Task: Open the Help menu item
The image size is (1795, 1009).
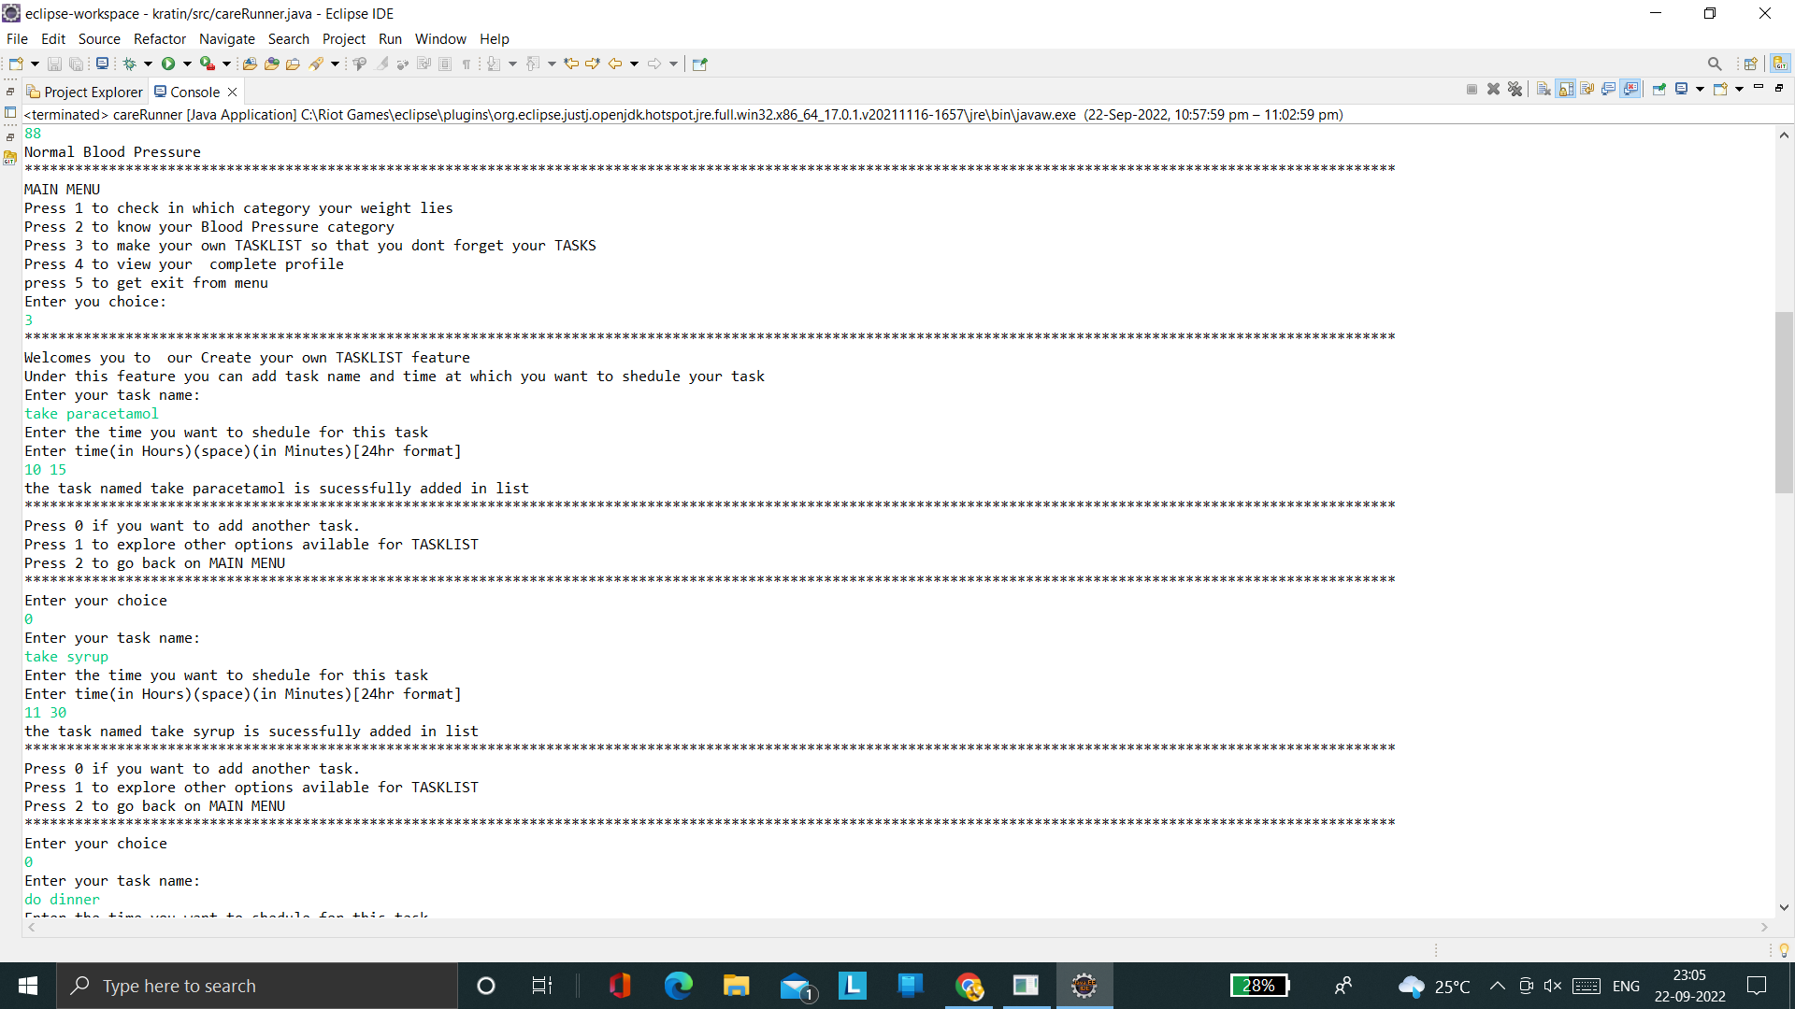Action: point(495,39)
